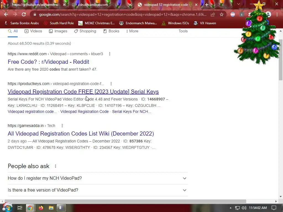Open the MEMZ Christmas bookmark
The width and height of the screenshot is (283, 212).
96,23
